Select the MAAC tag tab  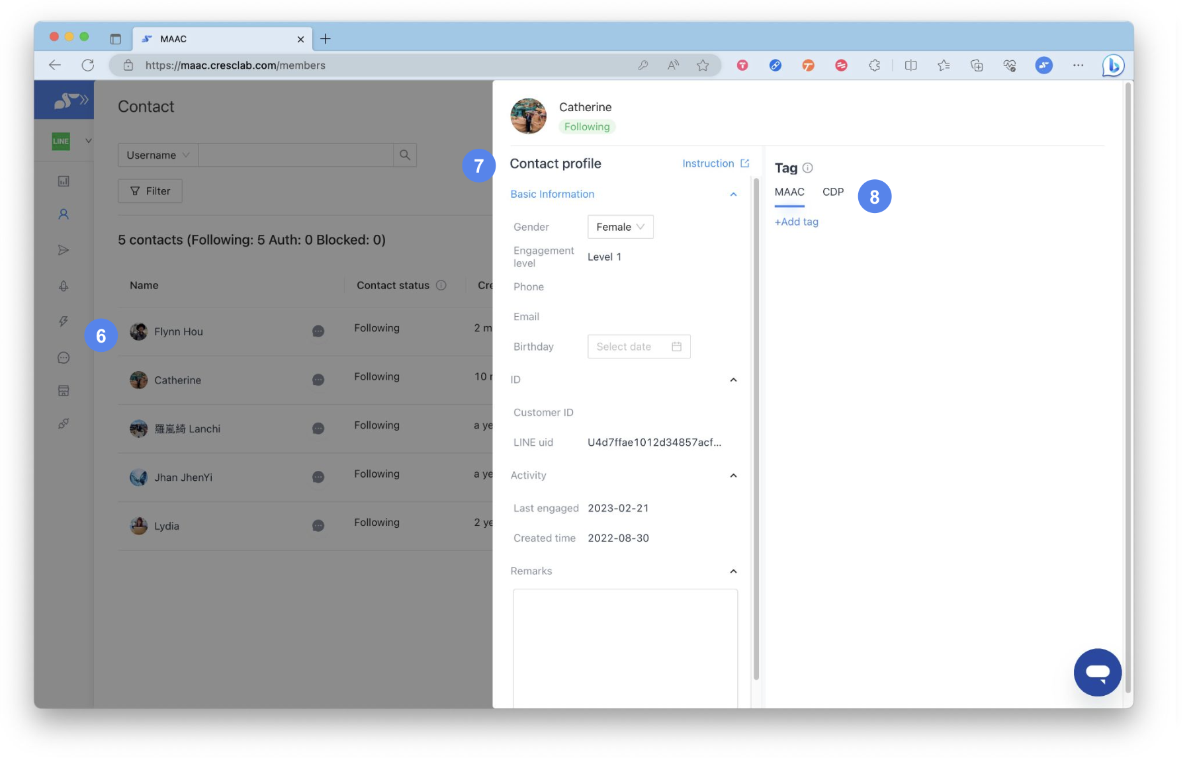click(x=789, y=192)
